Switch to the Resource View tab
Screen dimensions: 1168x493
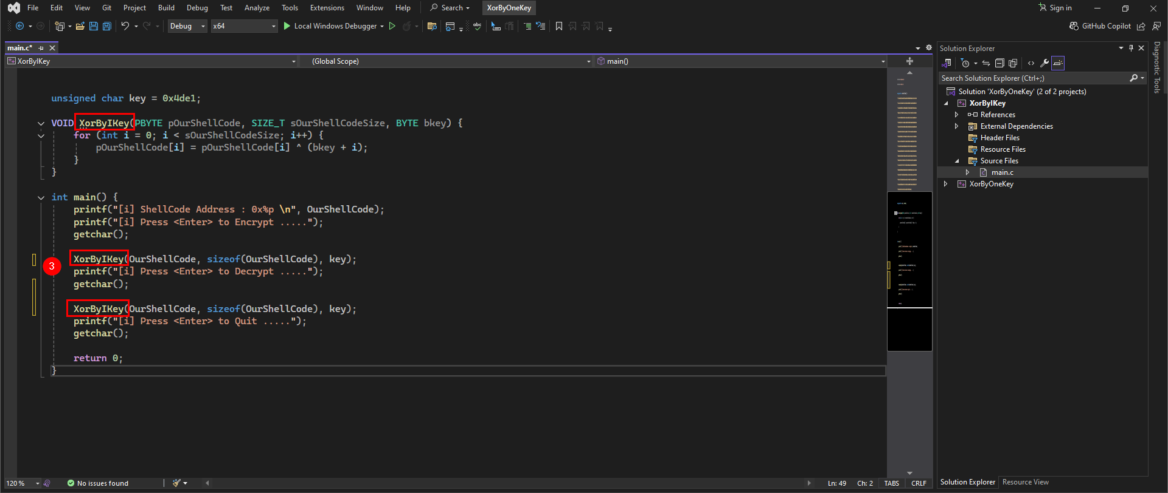tap(1026, 482)
